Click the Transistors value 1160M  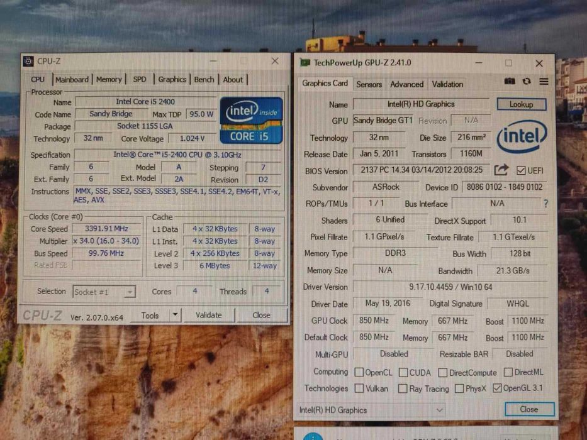pos(471,154)
